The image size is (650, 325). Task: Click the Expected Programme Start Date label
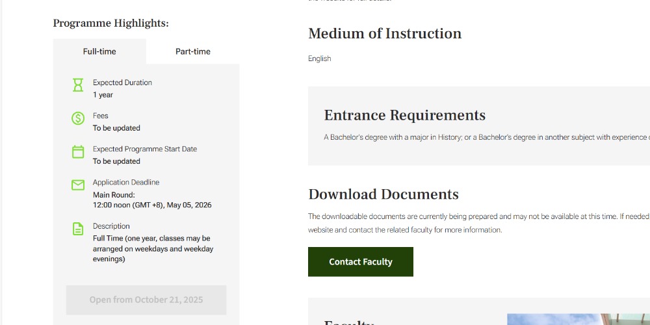tap(144, 149)
